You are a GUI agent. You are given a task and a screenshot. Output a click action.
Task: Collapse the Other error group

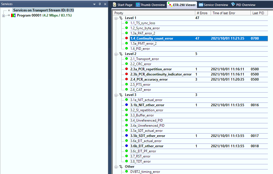click(116, 167)
